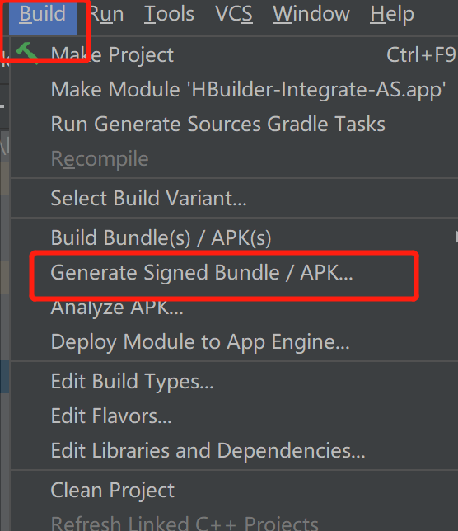Open the Build menu
The height and width of the screenshot is (531, 458).
(x=43, y=14)
